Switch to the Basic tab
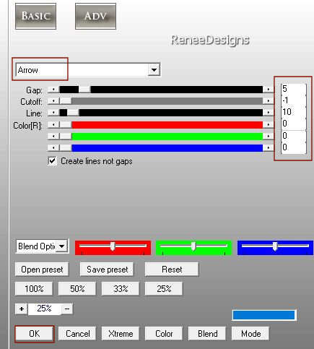Screen dimensions: 314x349 [x=35, y=17]
